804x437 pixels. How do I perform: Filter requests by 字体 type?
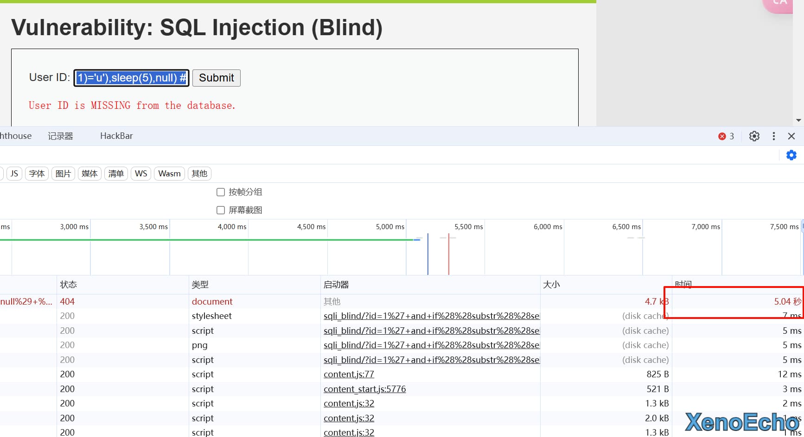tap(37, 174)
